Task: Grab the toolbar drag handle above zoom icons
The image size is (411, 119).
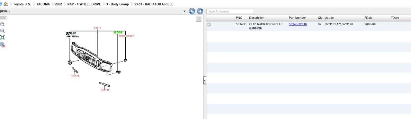Action: [x=3, y=18]
